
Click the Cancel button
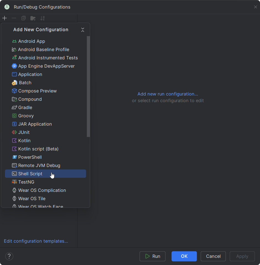[x=213, y=256]
